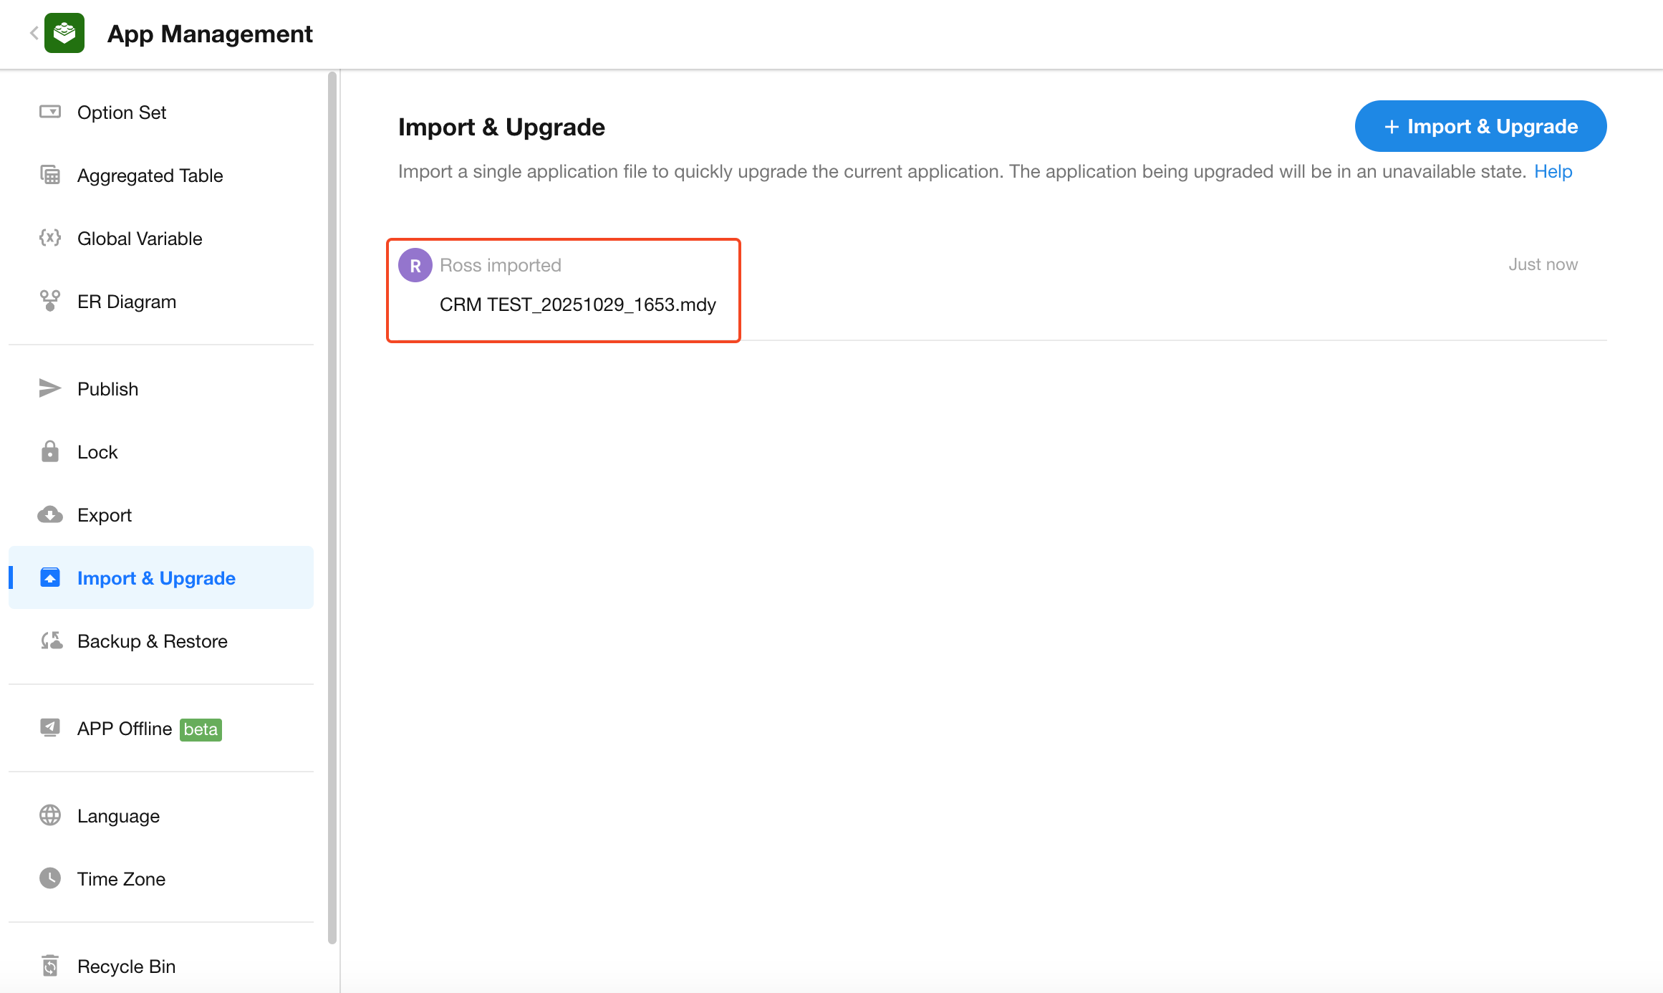The height and width of the screenshot is (993, 1663).
Task: Click the Publish paper plane icon
Action: click(50, 388)
